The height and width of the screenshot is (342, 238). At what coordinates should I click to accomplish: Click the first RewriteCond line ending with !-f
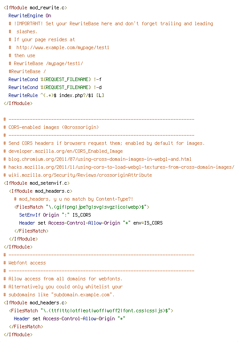55,79
